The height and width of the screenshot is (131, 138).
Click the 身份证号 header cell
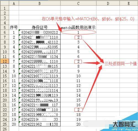pyautogui.click(x=39, y=27)
